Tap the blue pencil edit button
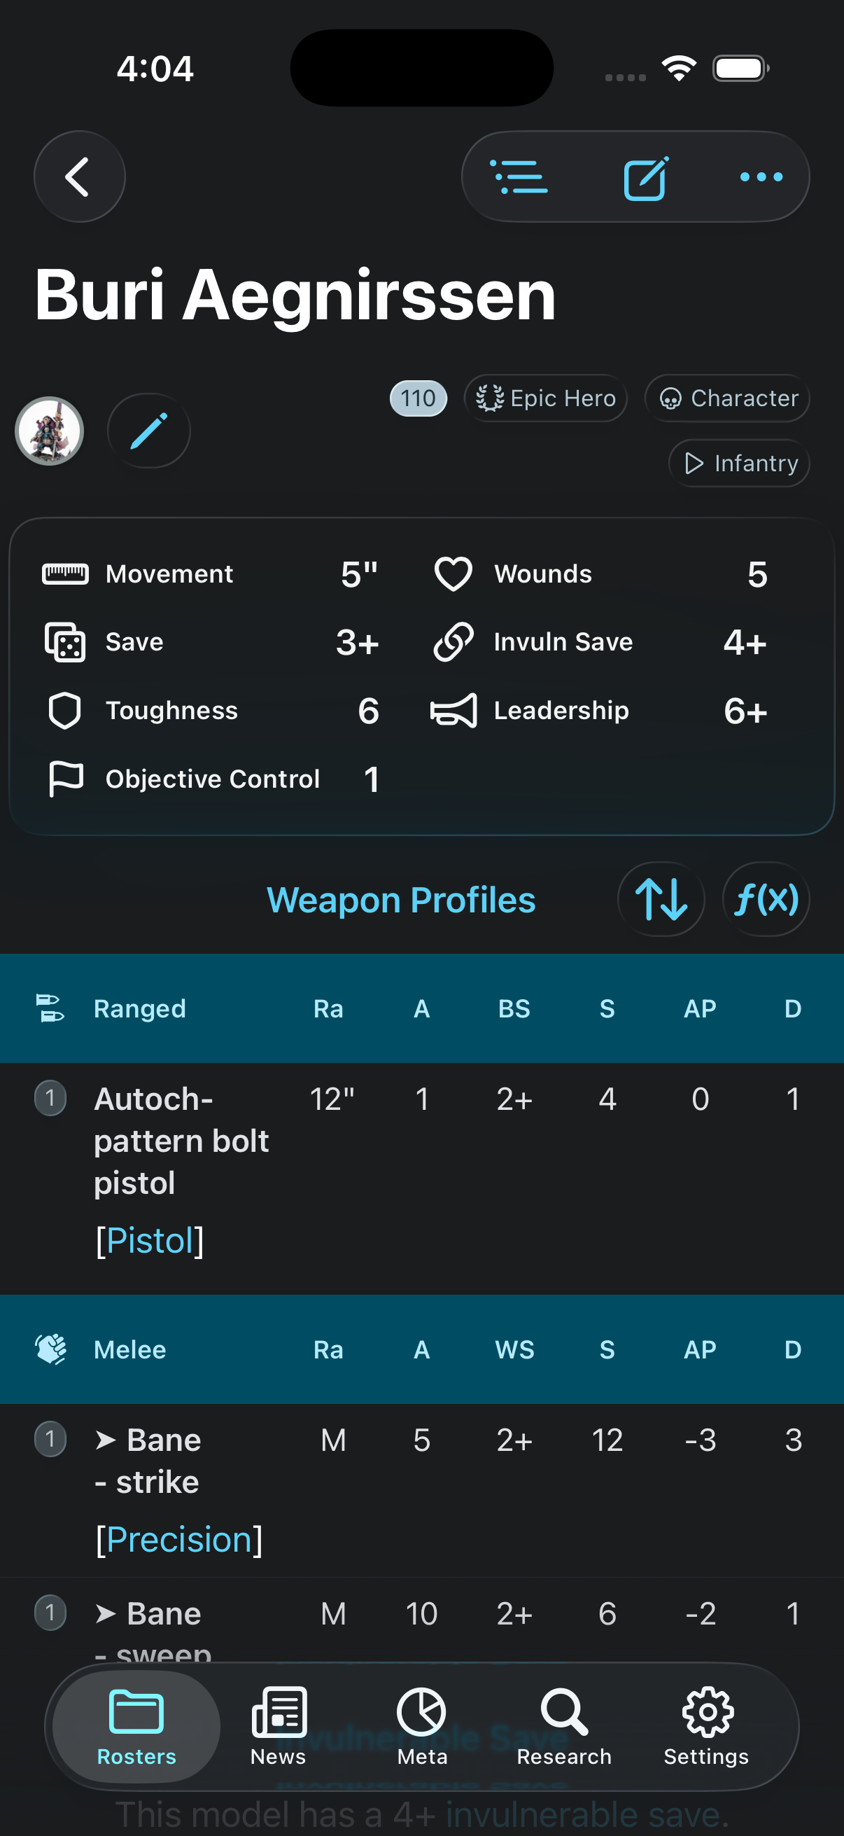The height and width of the screenshot is (1836, 844). 149,431
